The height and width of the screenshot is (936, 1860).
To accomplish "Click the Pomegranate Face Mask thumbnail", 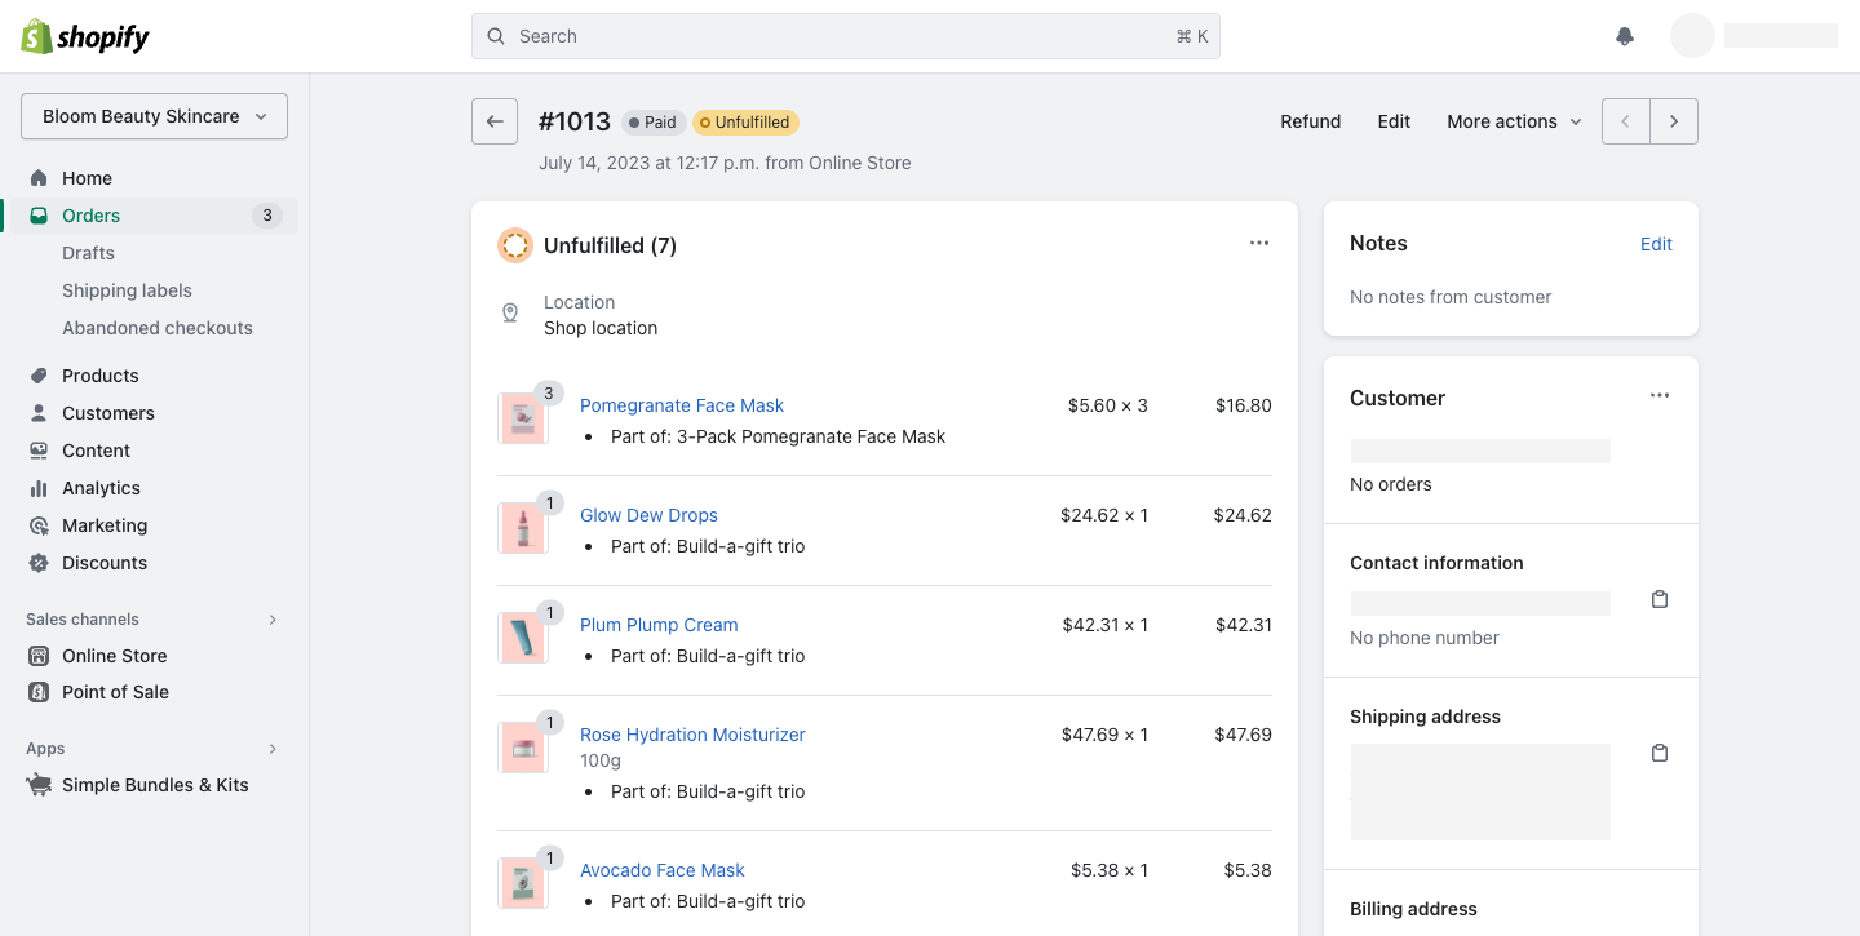I will tap(522, 418).
